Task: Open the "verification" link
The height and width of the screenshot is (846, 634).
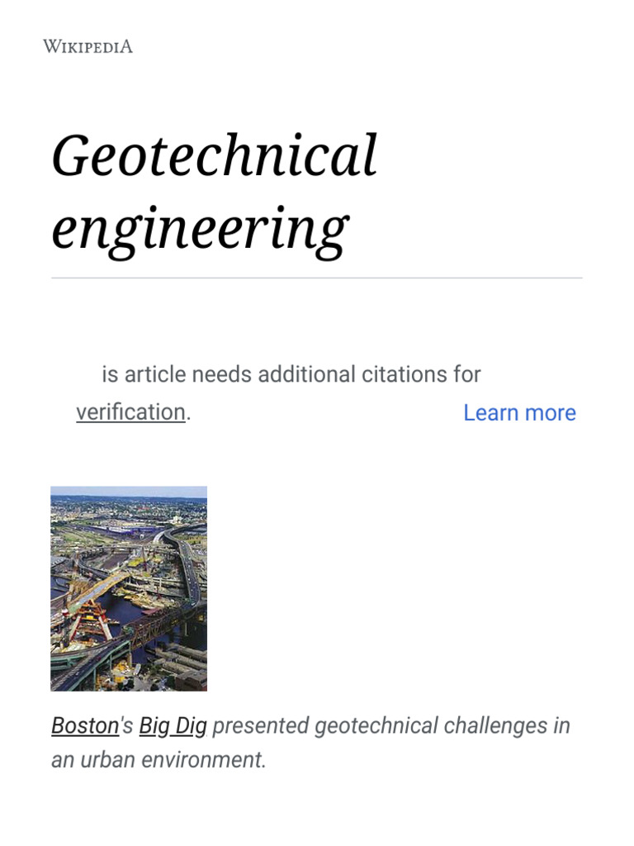Action: click(x=130, y=412)
